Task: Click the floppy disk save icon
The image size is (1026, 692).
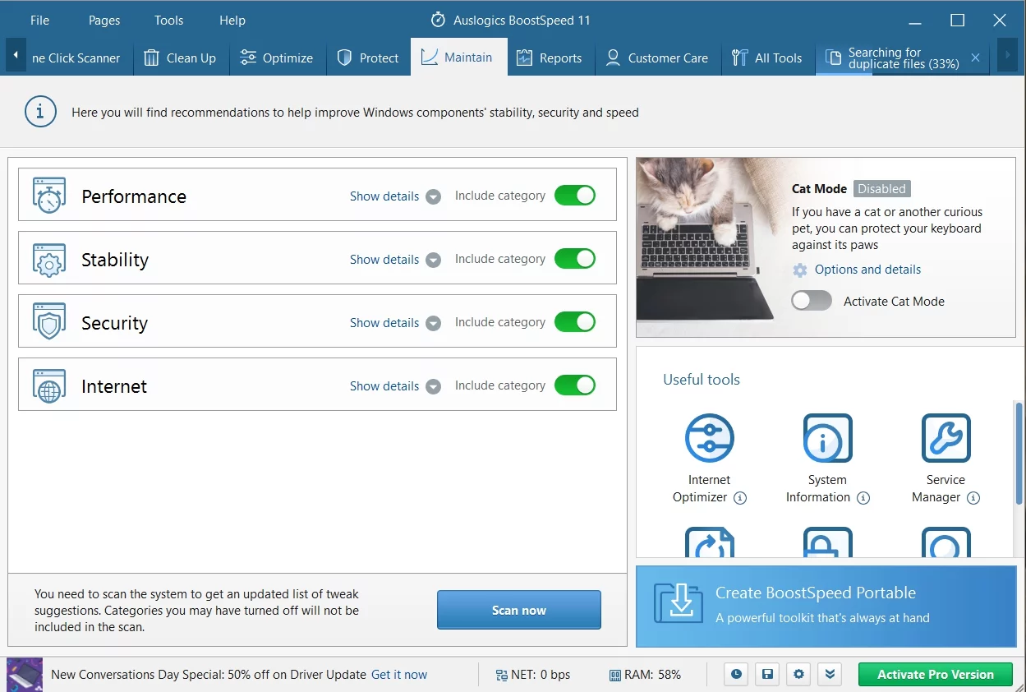Action: [767, 674]
